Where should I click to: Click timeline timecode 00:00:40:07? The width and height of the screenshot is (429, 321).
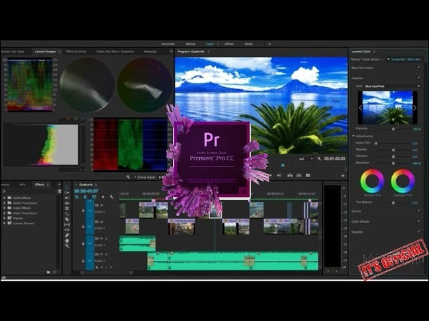coord(86,191)
